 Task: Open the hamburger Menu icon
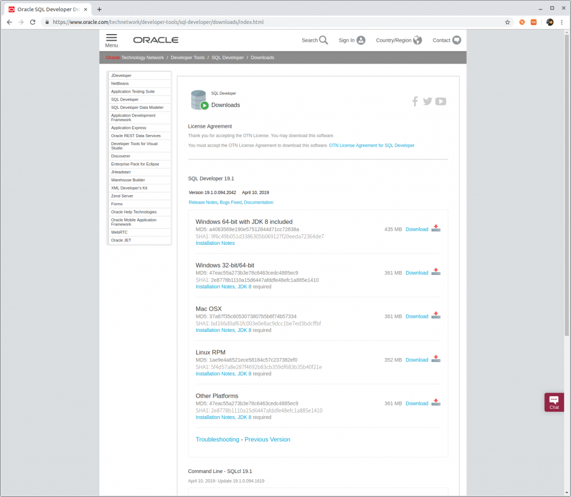coord(112,37)
